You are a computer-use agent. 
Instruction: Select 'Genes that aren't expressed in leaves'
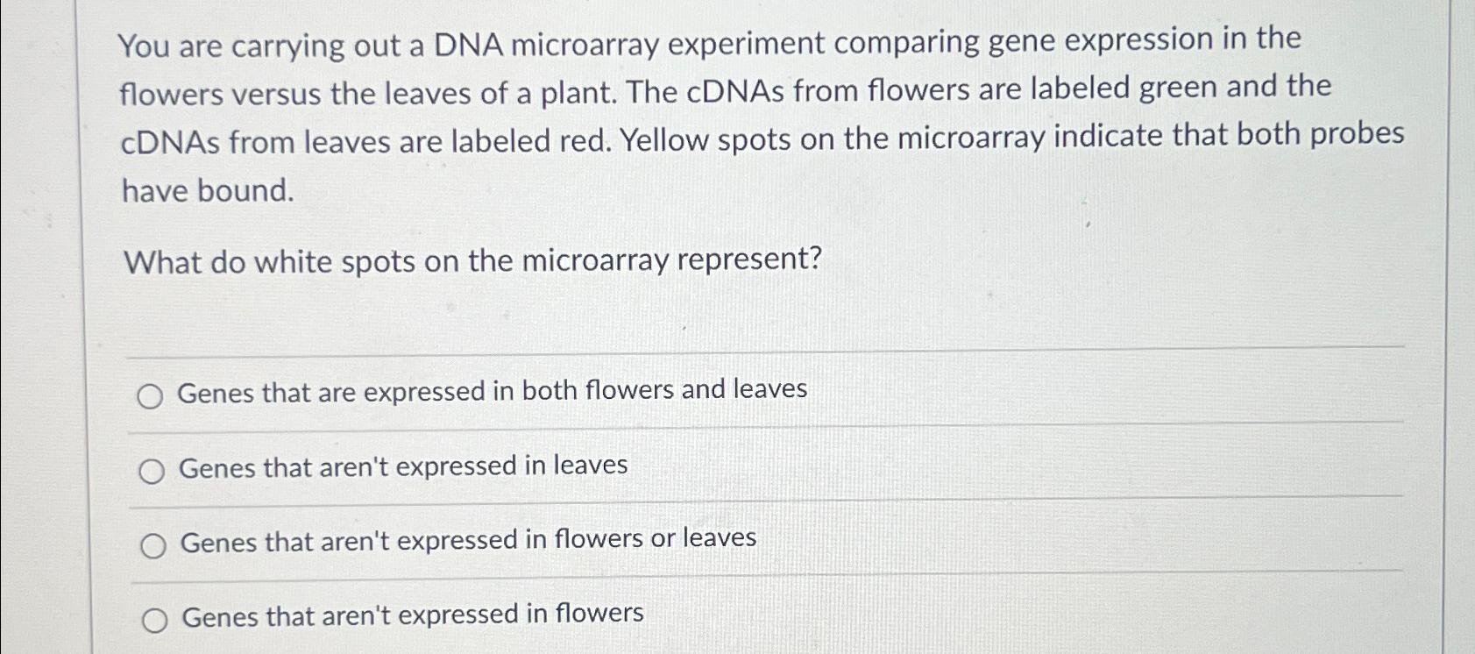click(x=401, y=466)
